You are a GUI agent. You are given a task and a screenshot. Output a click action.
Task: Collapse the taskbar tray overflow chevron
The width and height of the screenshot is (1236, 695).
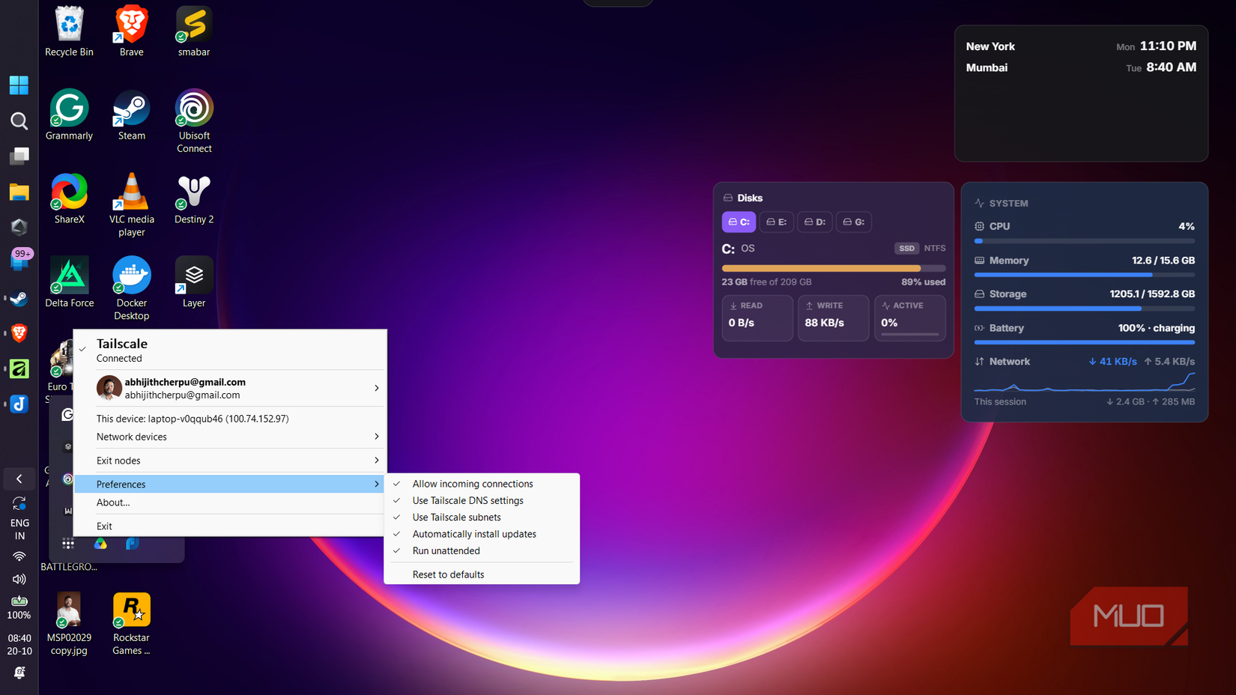point(19,479)
